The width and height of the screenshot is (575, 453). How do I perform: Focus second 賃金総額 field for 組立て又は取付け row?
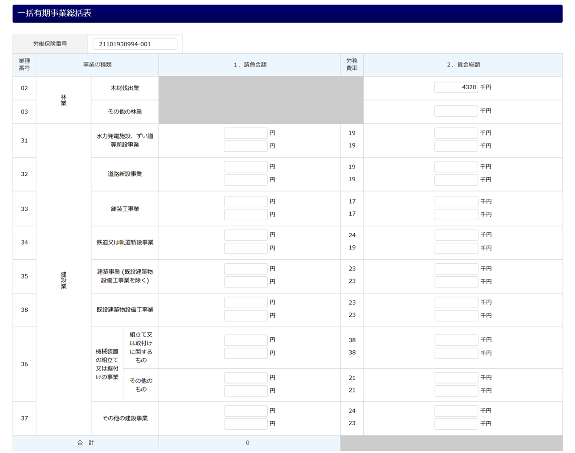coord(456,353)
